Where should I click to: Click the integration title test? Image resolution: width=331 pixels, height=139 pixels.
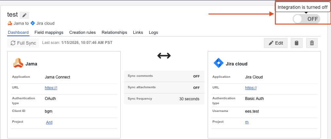(x=12, y=15)
